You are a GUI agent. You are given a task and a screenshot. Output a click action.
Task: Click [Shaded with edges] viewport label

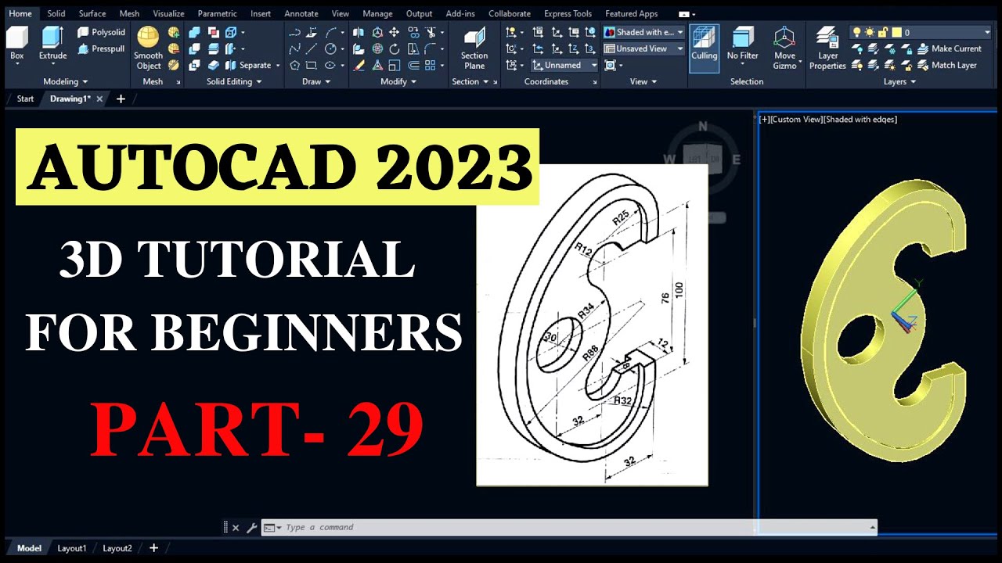tap(861, 120)
